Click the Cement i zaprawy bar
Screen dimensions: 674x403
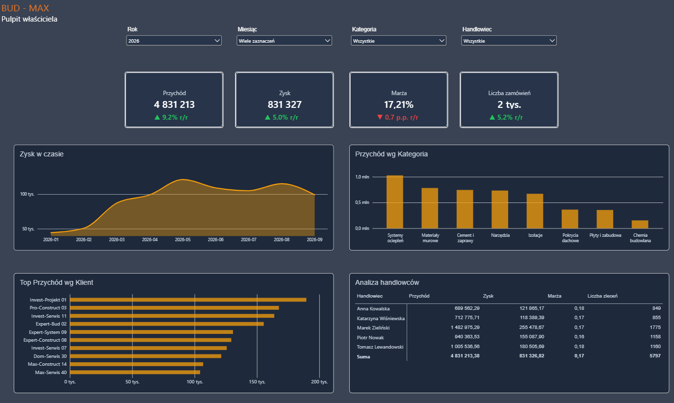tap(465, 209)
